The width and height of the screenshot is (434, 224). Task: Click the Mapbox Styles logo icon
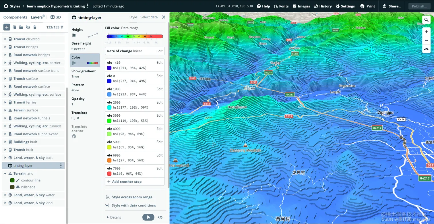click(x=6, y=6)
